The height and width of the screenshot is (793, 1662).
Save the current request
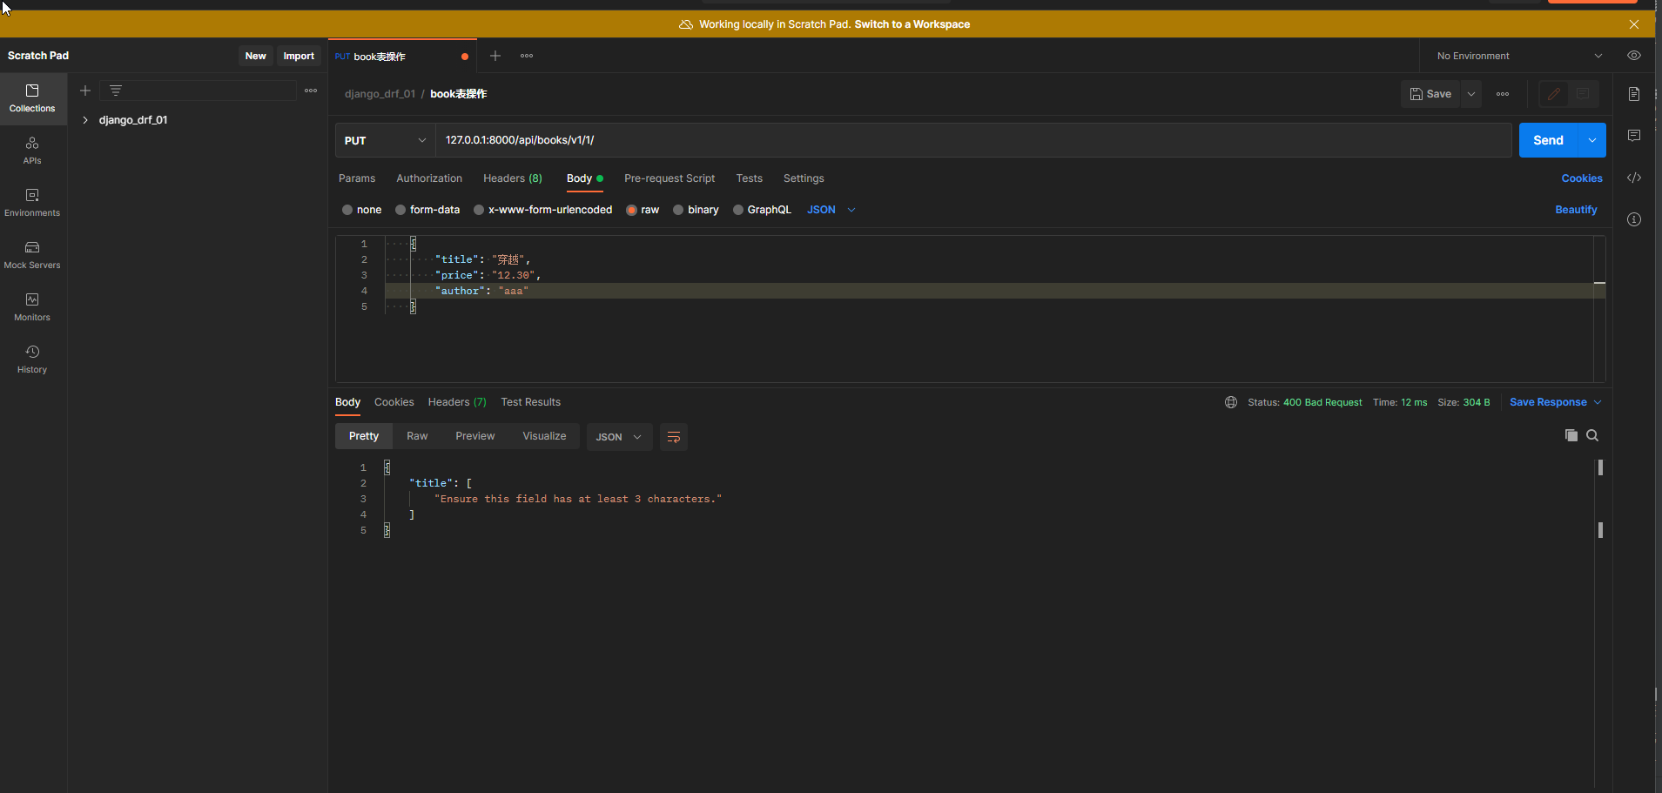click(1430, 94)
